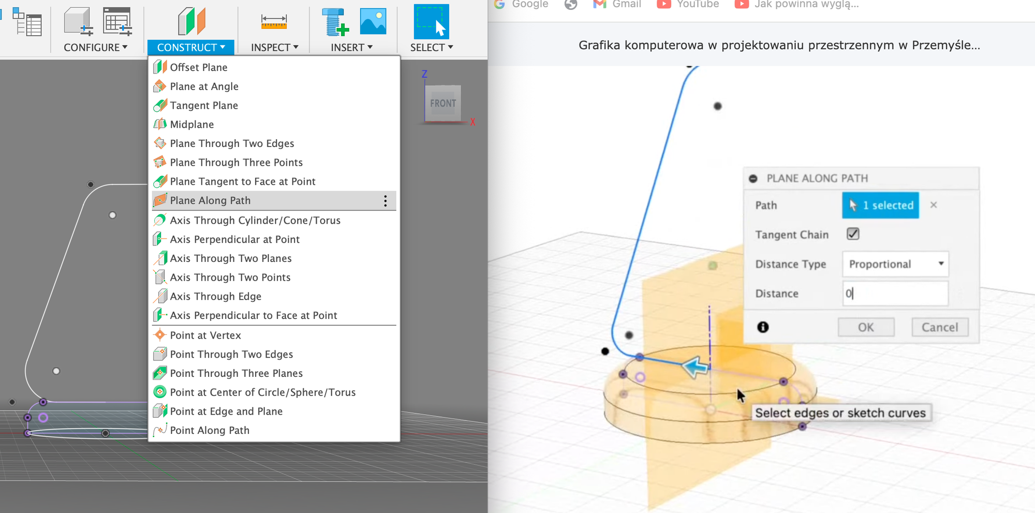Clear the path selection with X
The image size is (1035, 513).
point(934,205)
